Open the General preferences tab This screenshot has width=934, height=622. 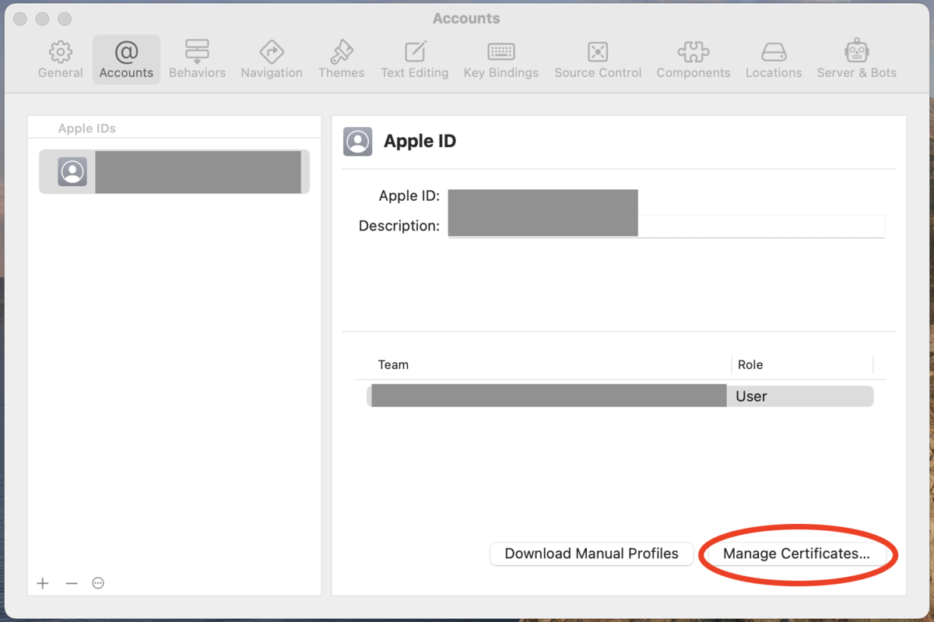click(61, 60)
